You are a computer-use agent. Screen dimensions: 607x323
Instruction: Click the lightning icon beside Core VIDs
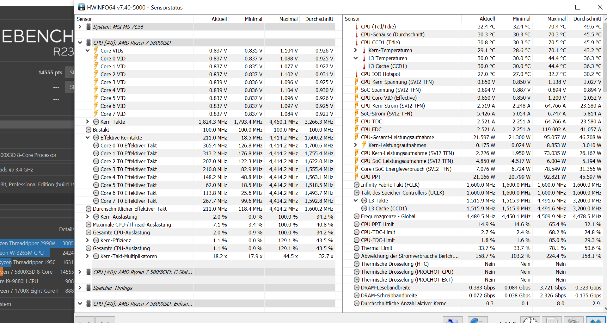click(x=96, y=51)
